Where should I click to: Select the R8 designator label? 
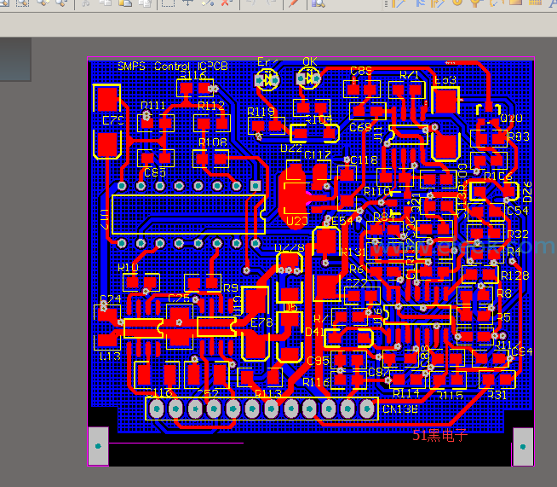(504, 293)
